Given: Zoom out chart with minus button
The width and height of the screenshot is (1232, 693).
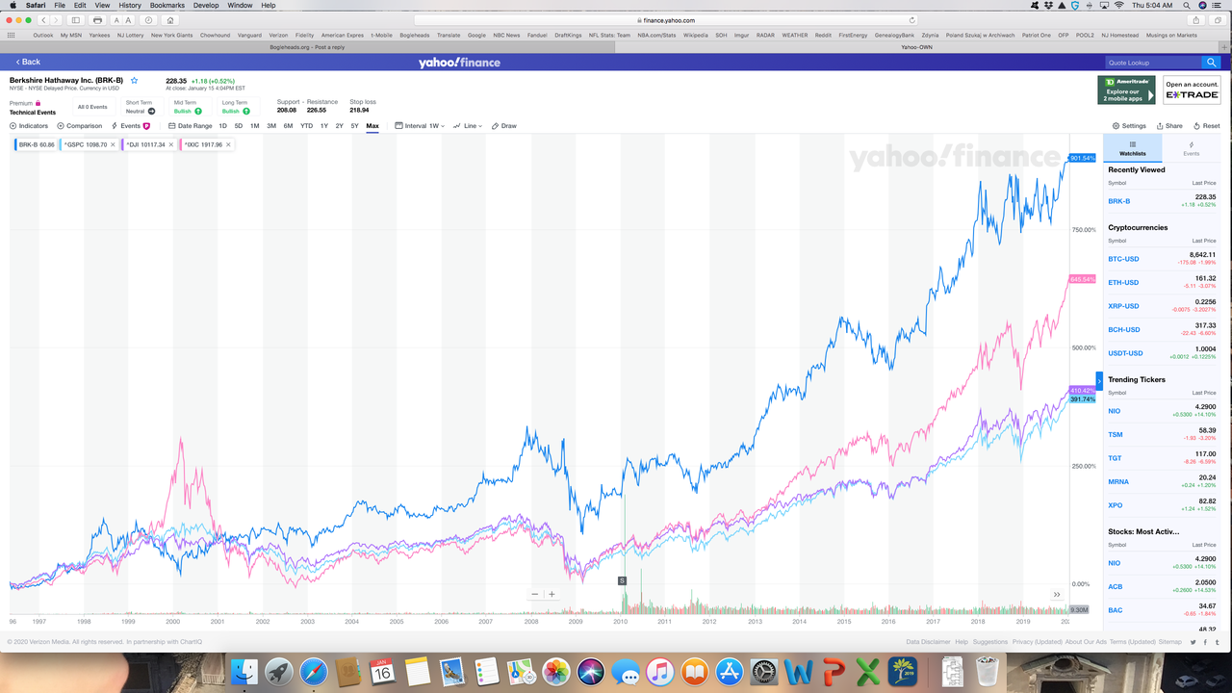Looking at the screenshot, I should [x=535, y=594].
